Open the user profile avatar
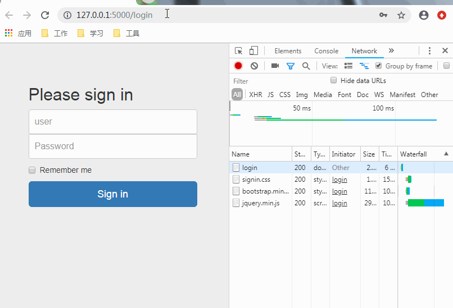Viewport: 453px width, 308px height. tap(424, 15)
